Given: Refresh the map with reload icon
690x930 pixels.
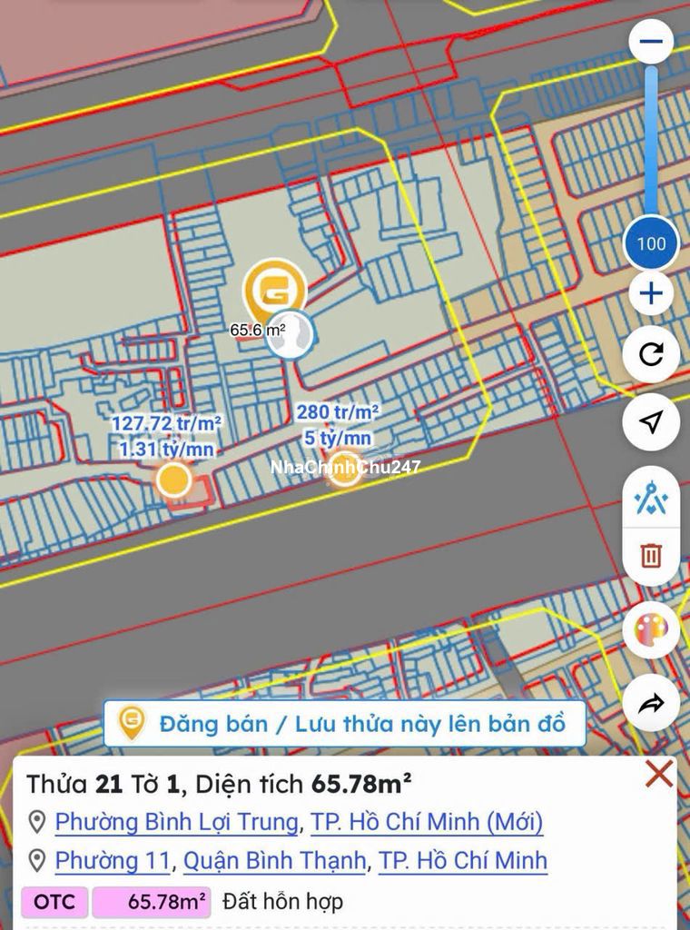Looking at the screenshot, I should [651, 354].
